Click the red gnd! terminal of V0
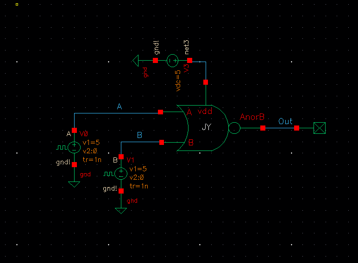This screenshot has width=358, height=263. (74, 164)
